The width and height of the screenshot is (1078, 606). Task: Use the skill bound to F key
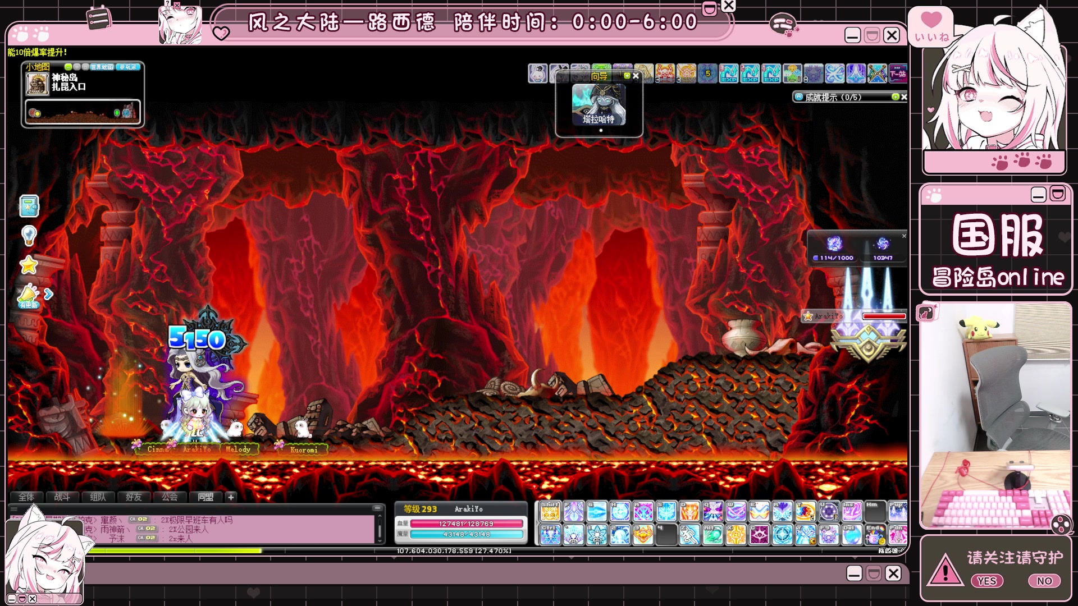pyautogui.click(x=573, y=511)
